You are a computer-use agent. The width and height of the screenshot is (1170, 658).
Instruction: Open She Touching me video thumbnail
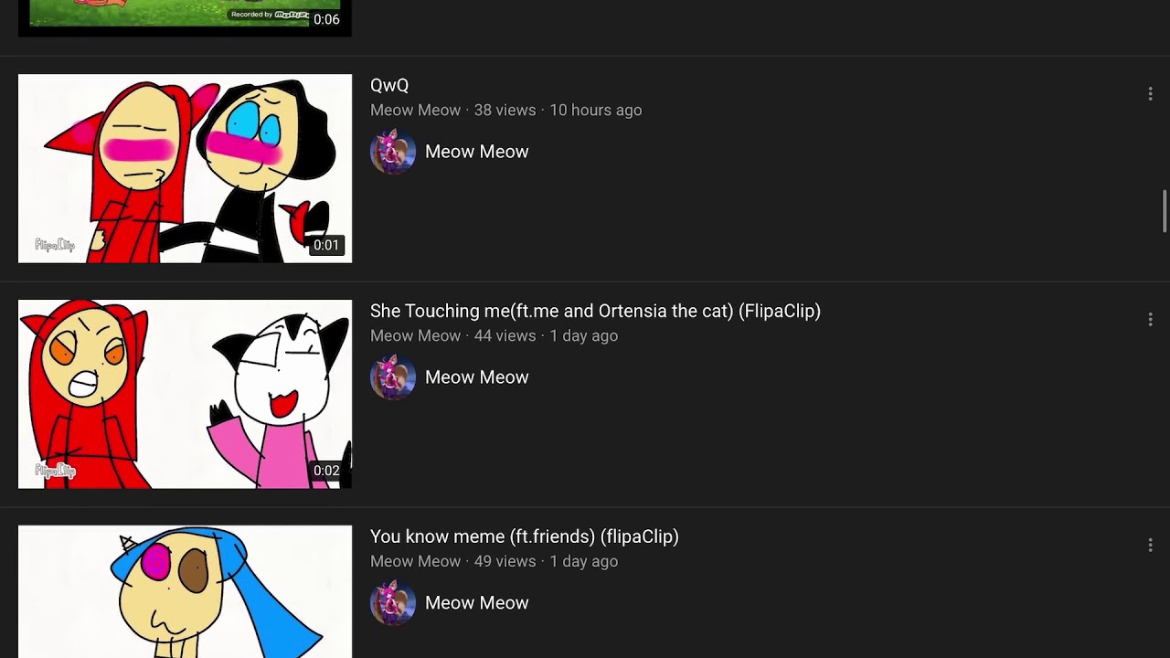point(185,394)
